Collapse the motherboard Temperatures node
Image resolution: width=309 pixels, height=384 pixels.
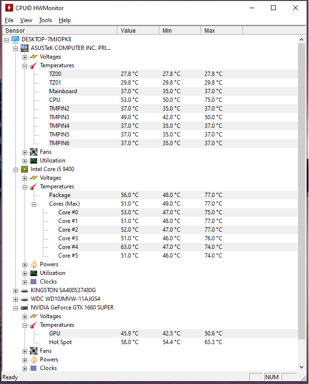pos(25,66)
